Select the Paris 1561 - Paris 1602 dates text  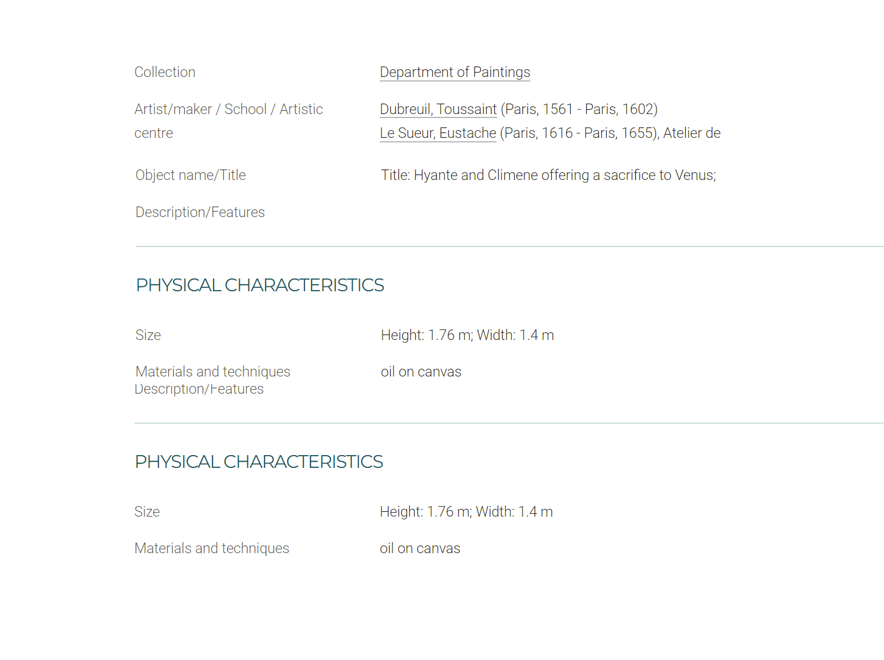pyautogui.click(x=579, y=110)
